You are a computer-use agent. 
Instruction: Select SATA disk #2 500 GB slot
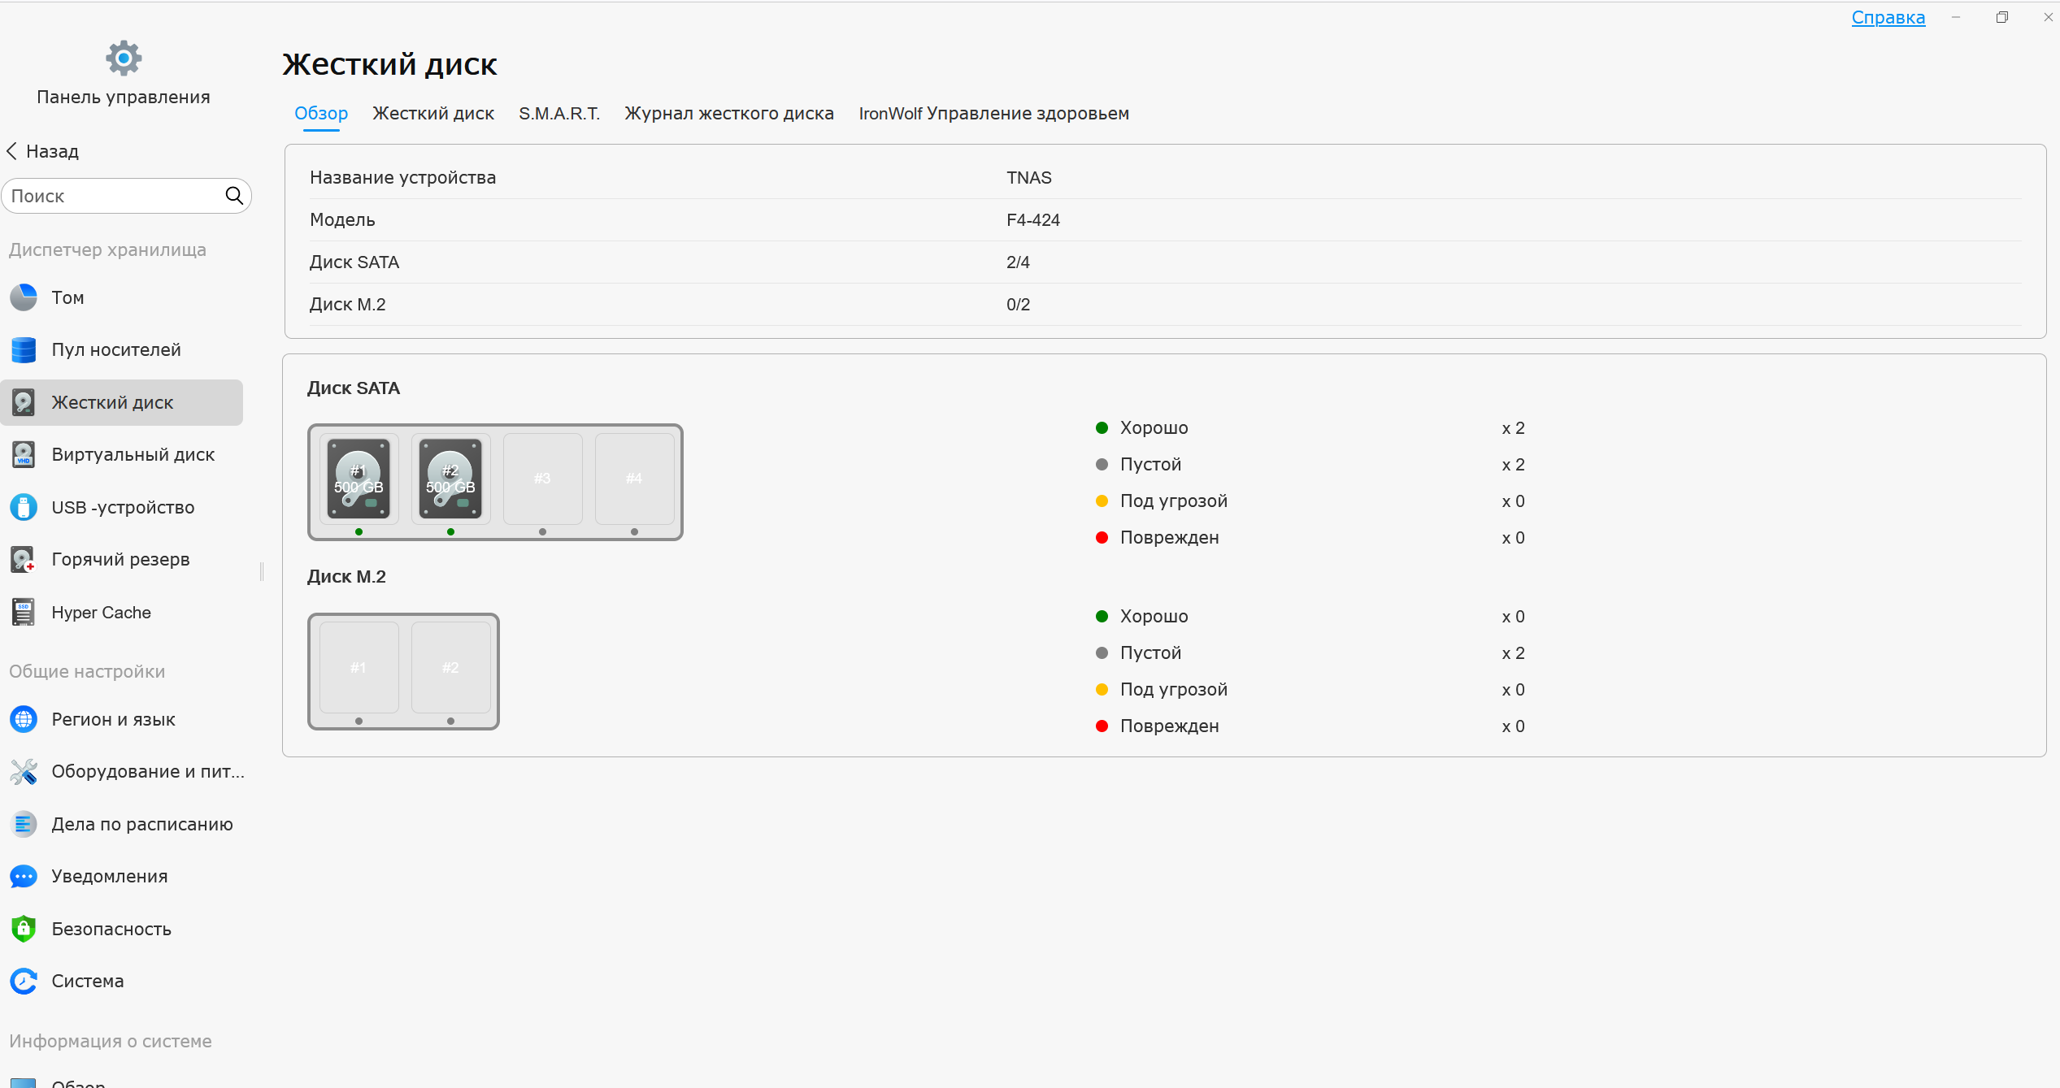450,479
